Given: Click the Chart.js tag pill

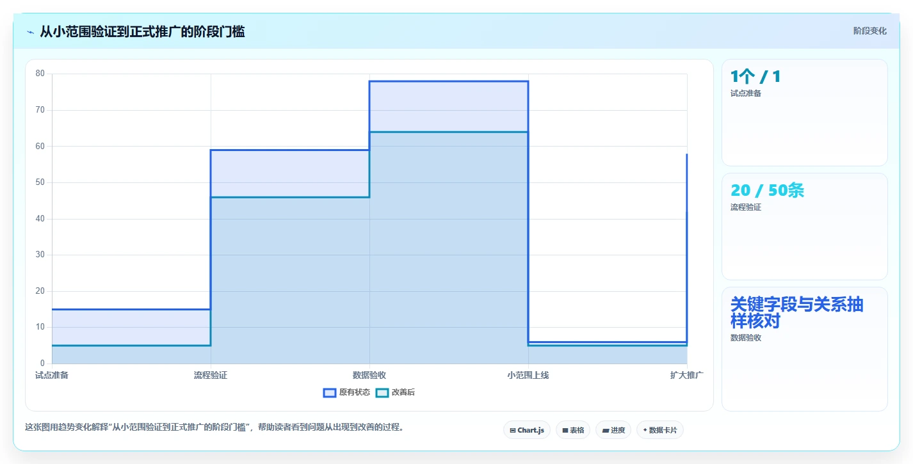Looking at the screenshot, I should tap(527, 430).
